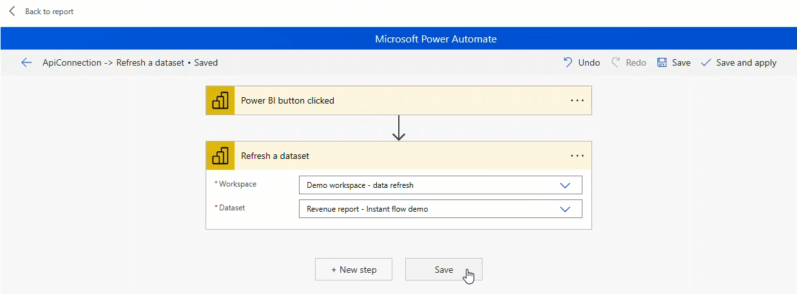Click the bottom Save button
Screen dimensions: 797x294
[444, 270]
